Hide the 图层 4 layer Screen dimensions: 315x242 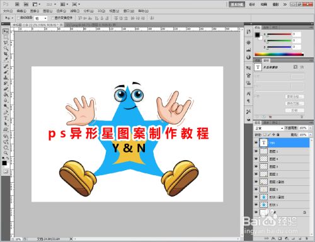(256, 159)
